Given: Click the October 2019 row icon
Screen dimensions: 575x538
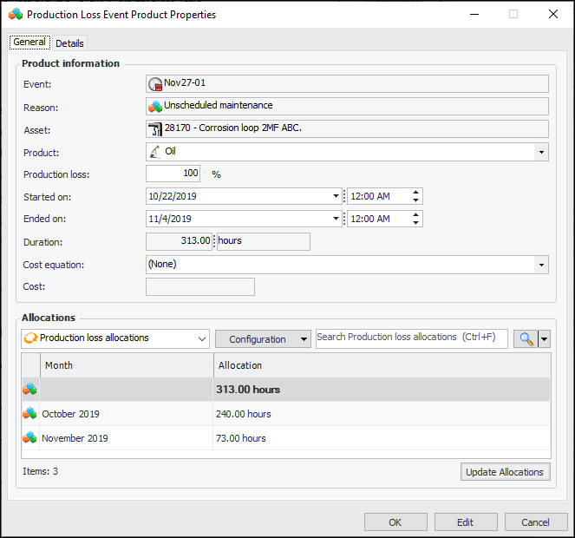Looking at the screenshot, I should pyautogui.click(x=29, y=414).
